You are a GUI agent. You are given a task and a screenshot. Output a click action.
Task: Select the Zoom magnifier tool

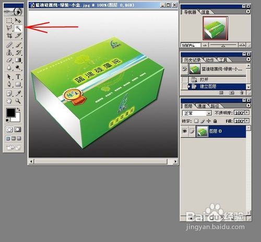pyautogui.click(x=18, y=101)
